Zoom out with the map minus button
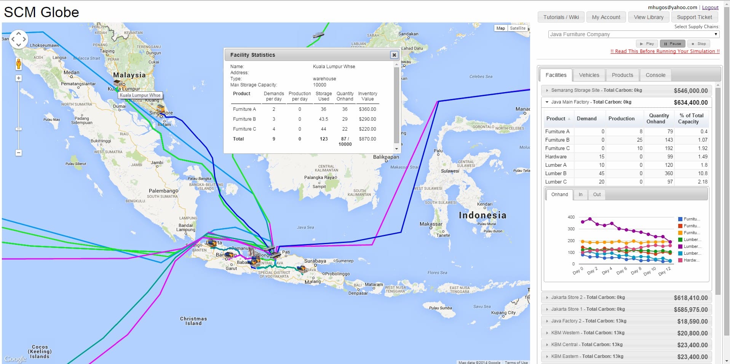This screenshot has height=364, width=730. click(18, 153)
